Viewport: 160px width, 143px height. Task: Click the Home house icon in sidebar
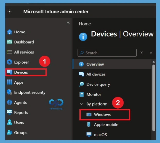point(10,32)
